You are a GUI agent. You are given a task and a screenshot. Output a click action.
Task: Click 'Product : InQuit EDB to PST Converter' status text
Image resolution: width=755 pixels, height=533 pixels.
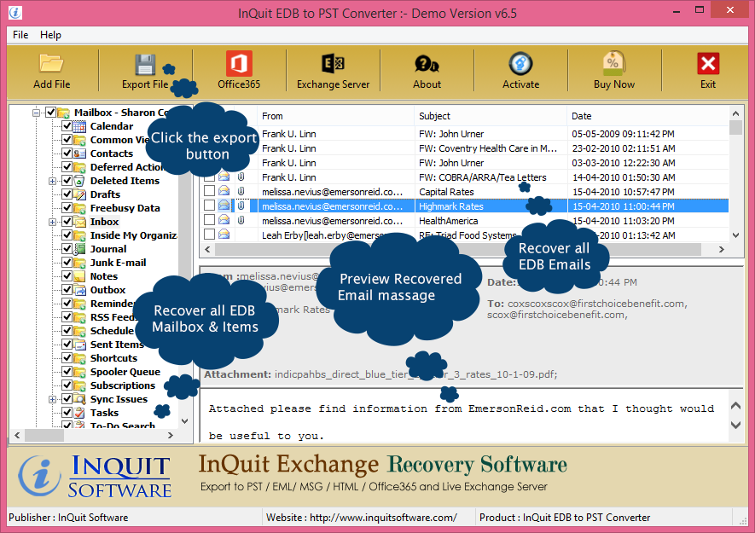tap(565, 518)
